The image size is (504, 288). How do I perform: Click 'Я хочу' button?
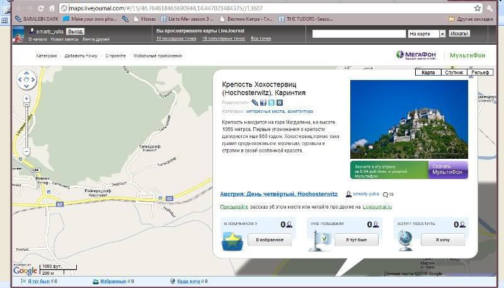(443, 239)
